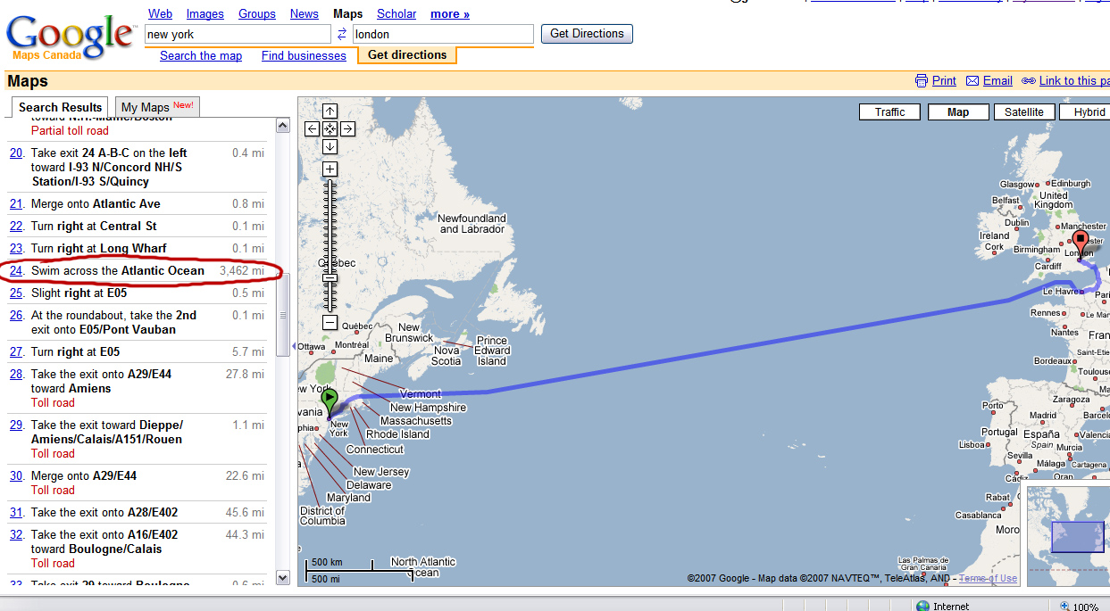
Task: Click the directions list scroll-down arrow
Action: [283, 577]
